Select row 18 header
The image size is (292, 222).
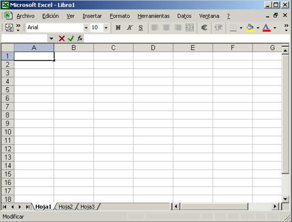click(x=7, y=199)
